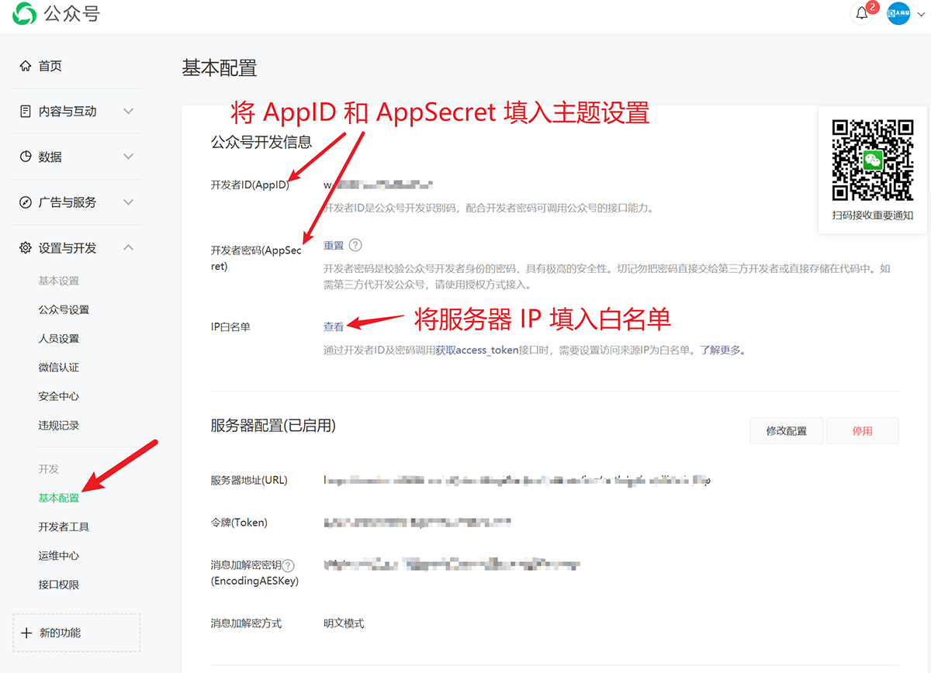Click the pie chart icon beside 数据

(x=26, y=157)
